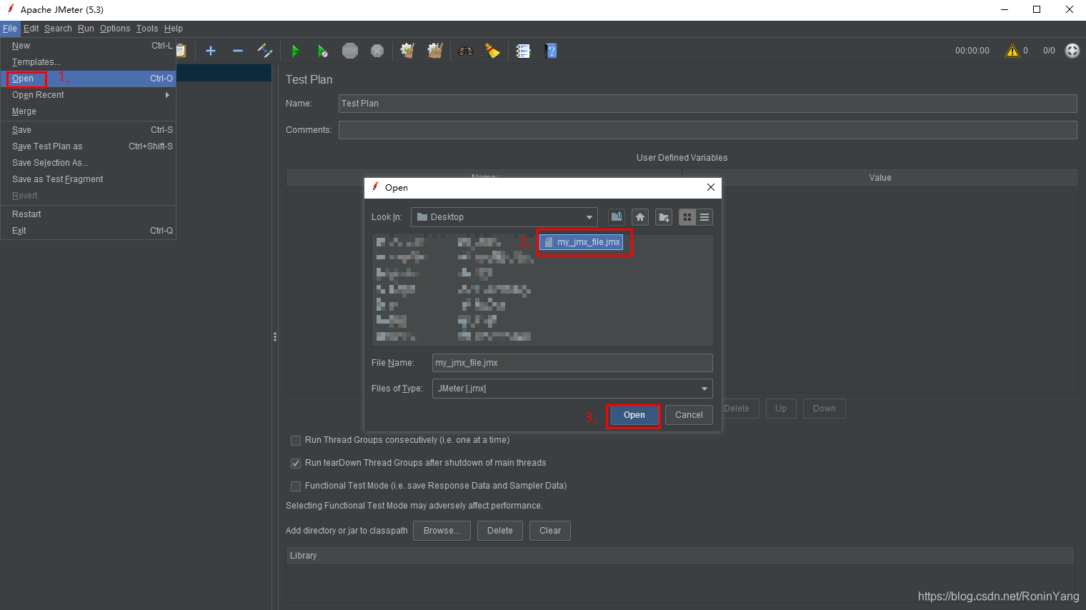Image resolution: width=1086 pixels, height=610 pixels.
Task: Click the Delete classpath button
Action: pyautogui.click(x=500, y=531)
